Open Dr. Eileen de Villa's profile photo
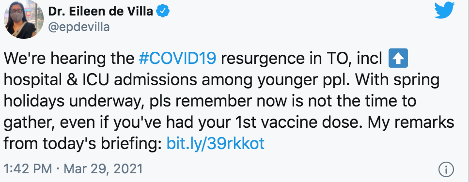 (x=24, y=19)
